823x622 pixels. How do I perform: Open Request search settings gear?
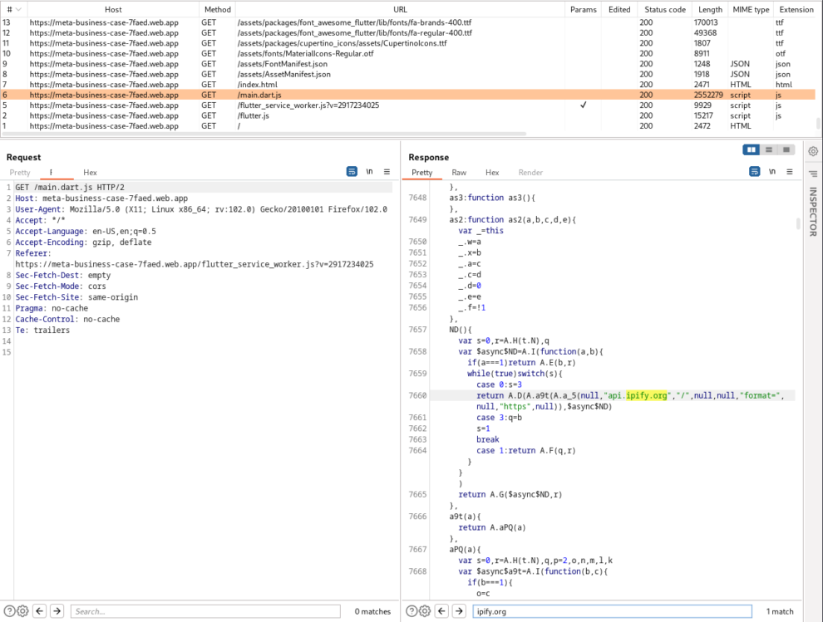(x=23, y=611)
